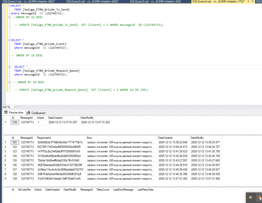Select cell Id 125 in second grid
Image resolution: width=262 pixels, height=203 pixels.
point(15,161)
